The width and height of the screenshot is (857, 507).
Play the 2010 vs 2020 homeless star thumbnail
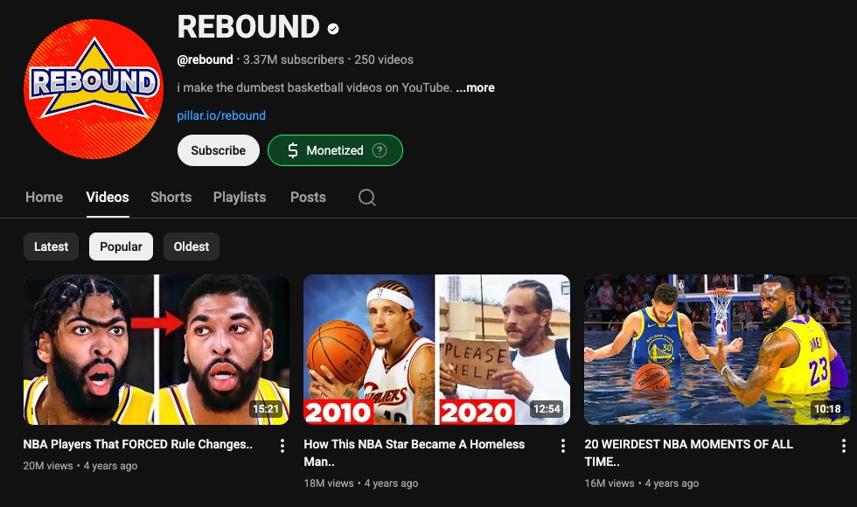click(436, 350)
